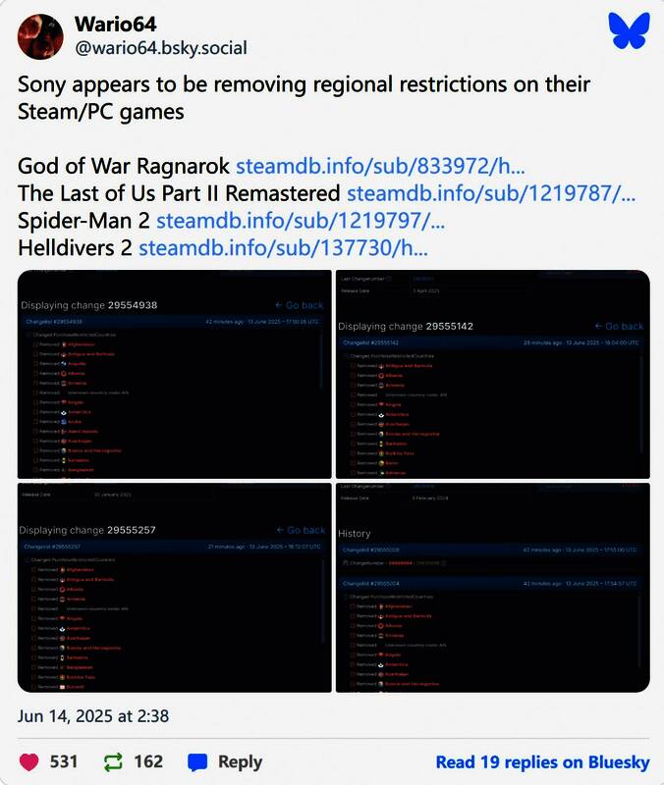Image resolution: width=664 pixels, height=785 pixels.
Task: Open the History screenshot thumbnail
Action: (x=492, y=588)
